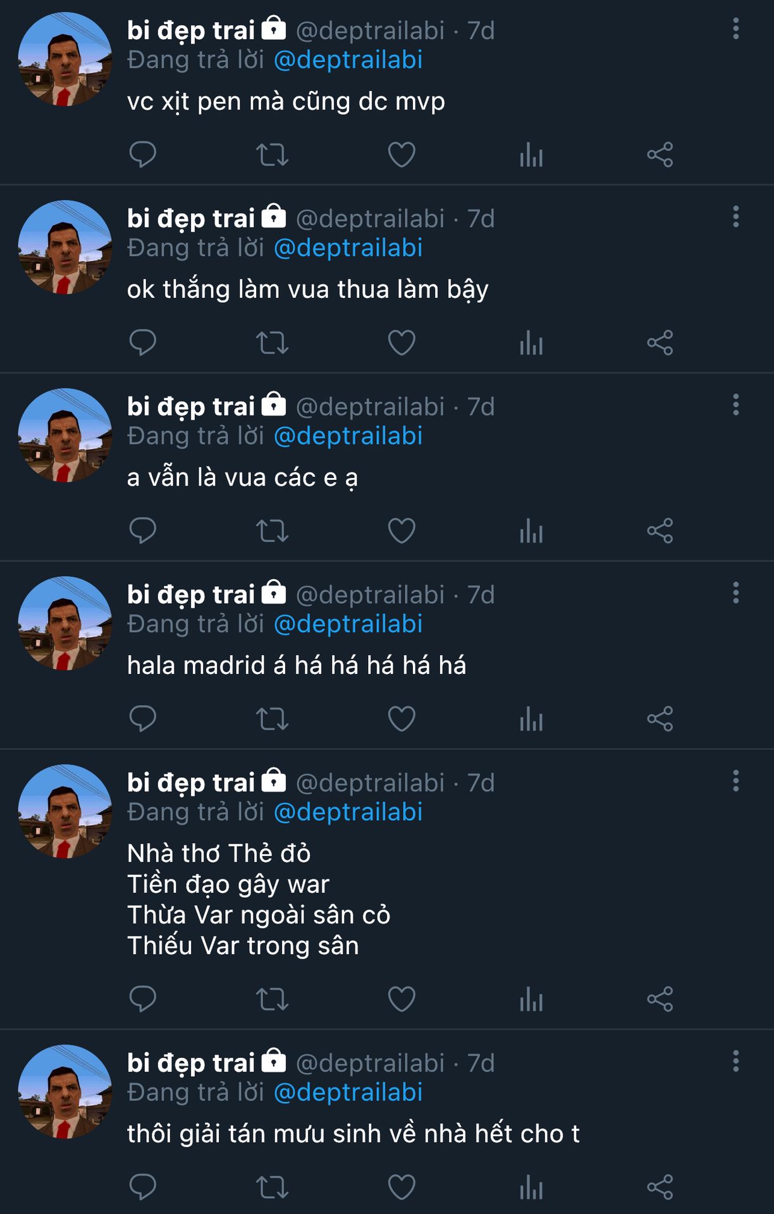The width and height of the screenshot is (774, 1214).
Task: Reply to 'a vẫn là vua các e ạ' tweet
Action: pyautogui.click(x=142, y=530)
